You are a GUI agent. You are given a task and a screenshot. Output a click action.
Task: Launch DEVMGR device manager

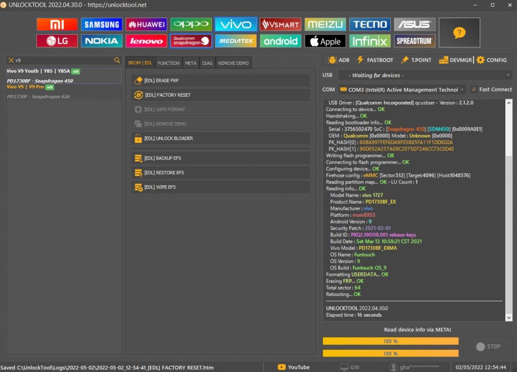click(x=456, y=60)
